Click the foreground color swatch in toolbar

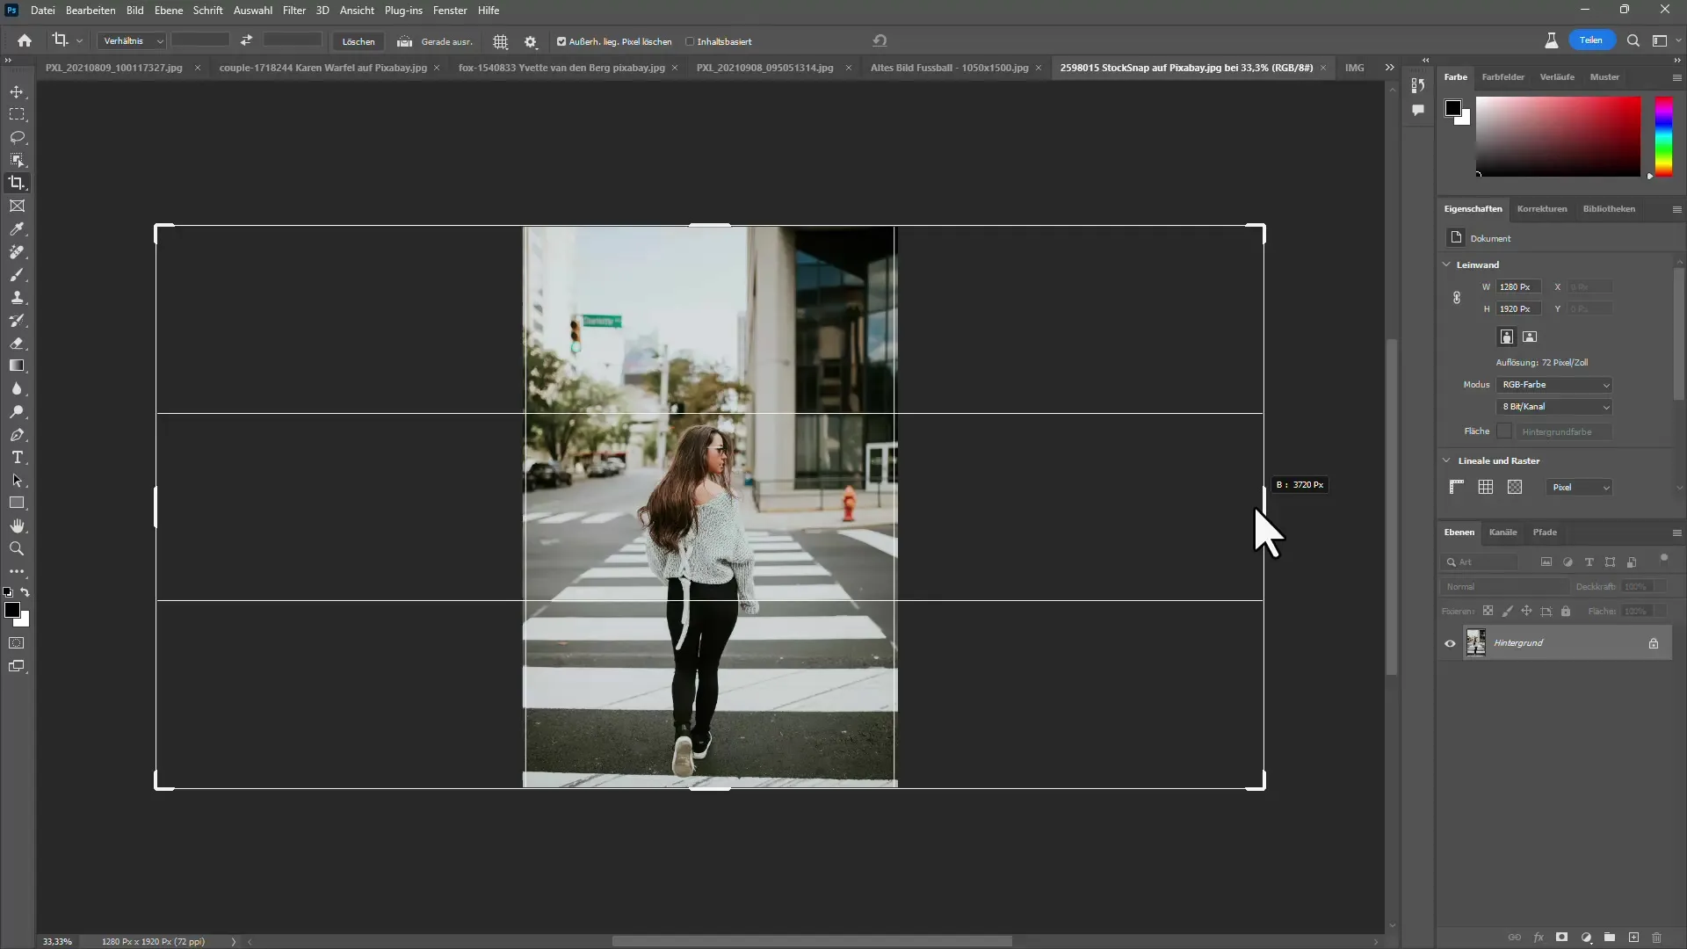pyautogui.click(x=12, y=610)
